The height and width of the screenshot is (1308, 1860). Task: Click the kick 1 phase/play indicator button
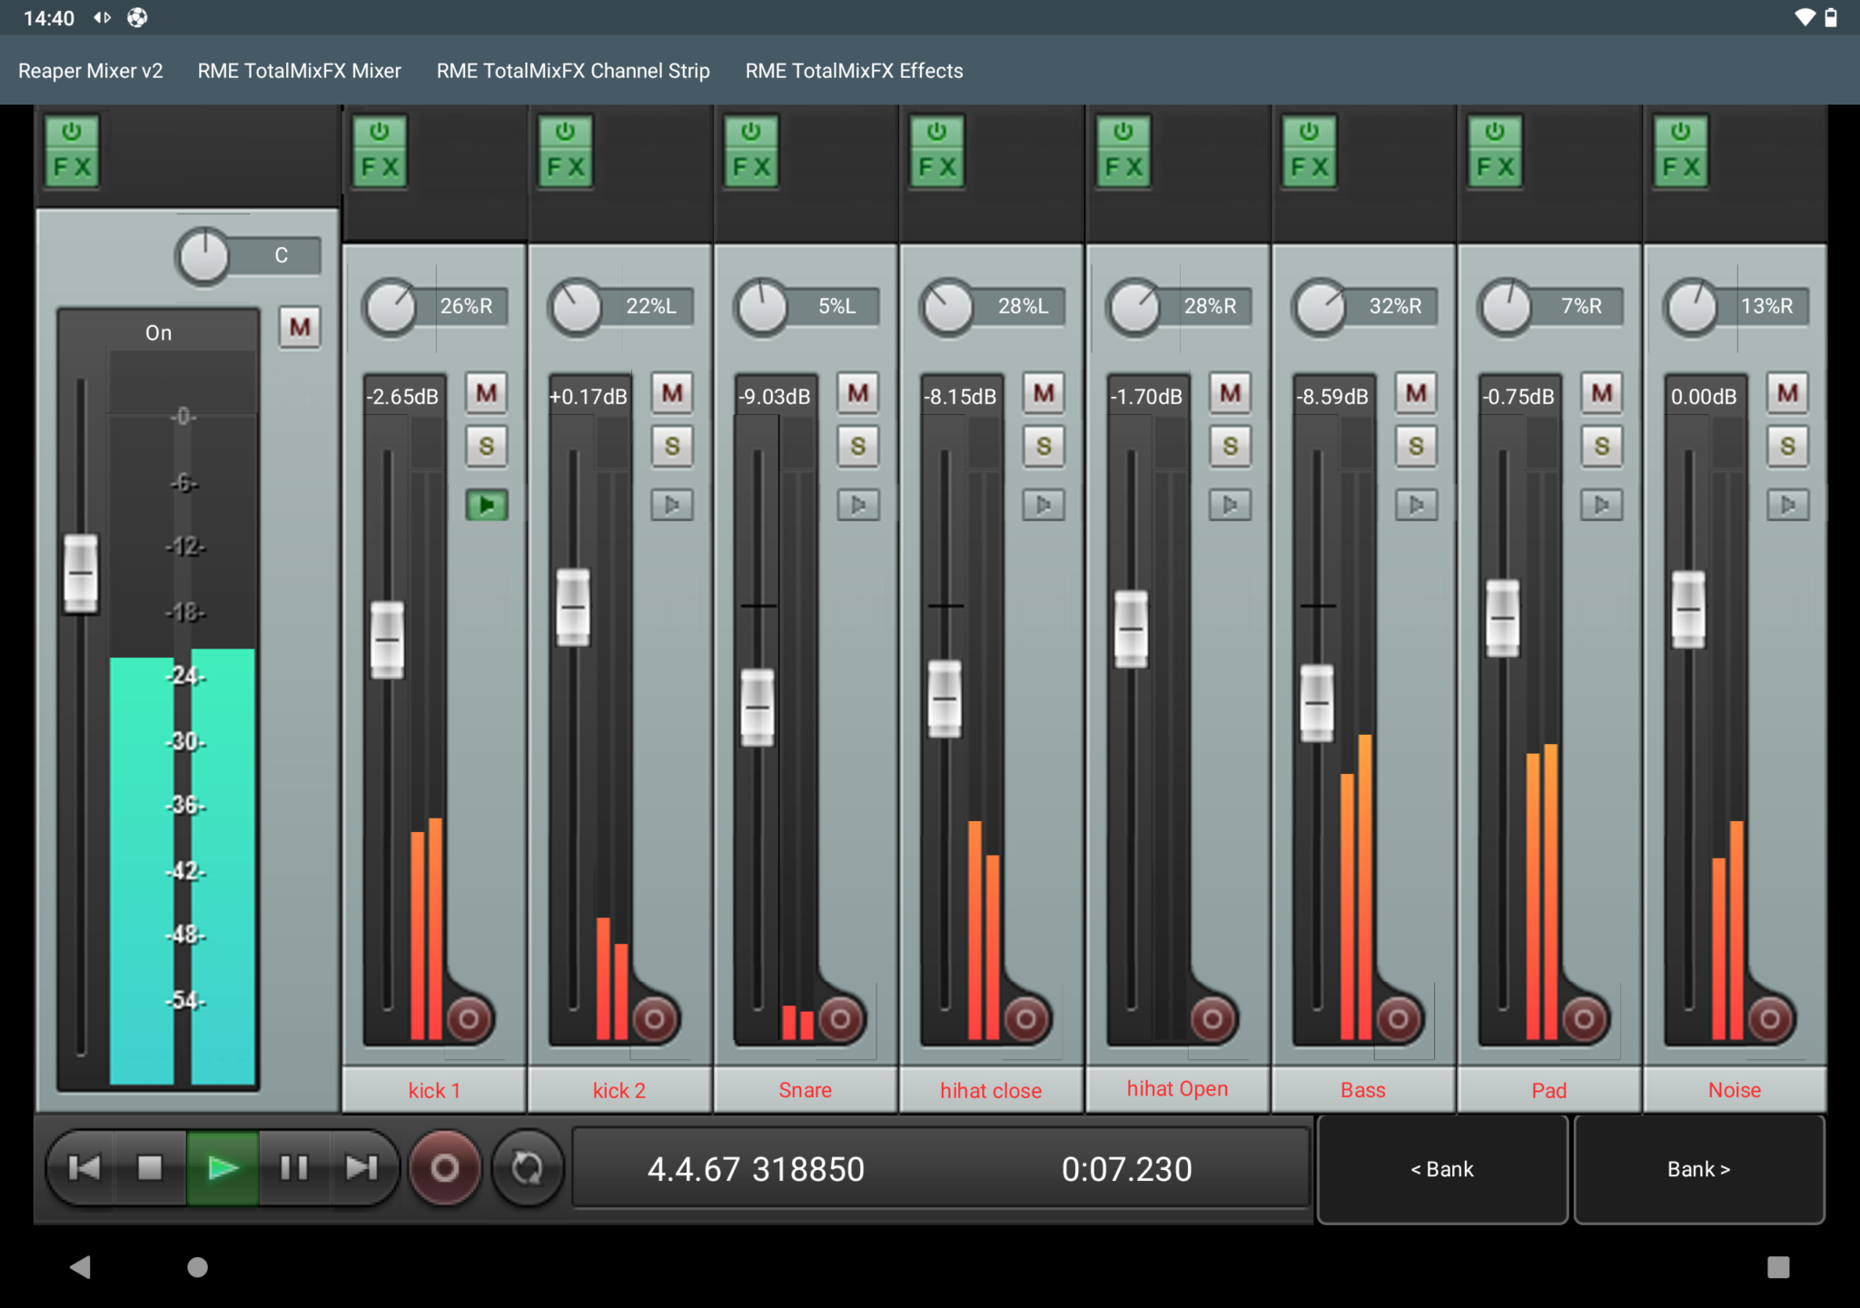tap(488, 506)
